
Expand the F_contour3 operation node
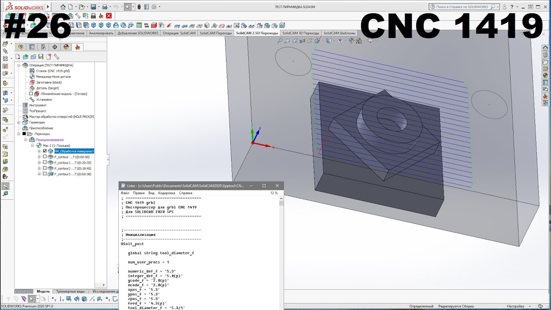(39, 174)
